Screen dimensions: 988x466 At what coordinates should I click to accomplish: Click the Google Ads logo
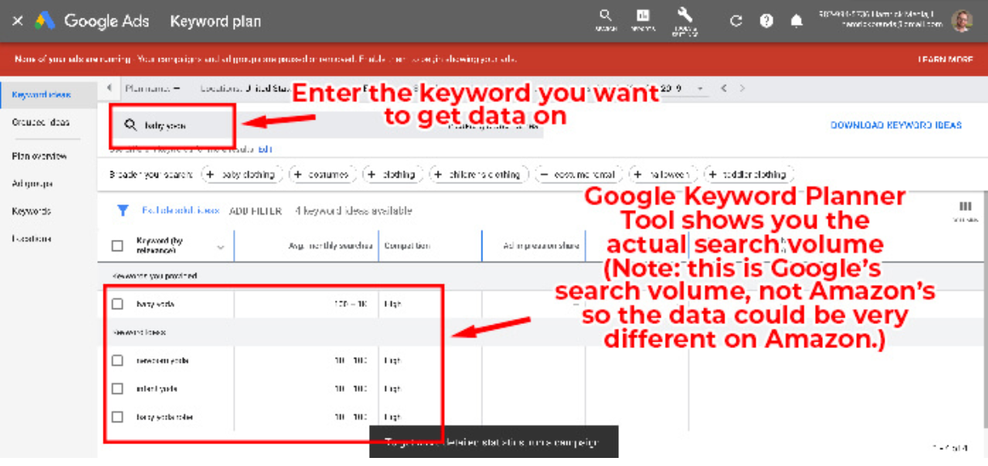[x=45, y=21]
